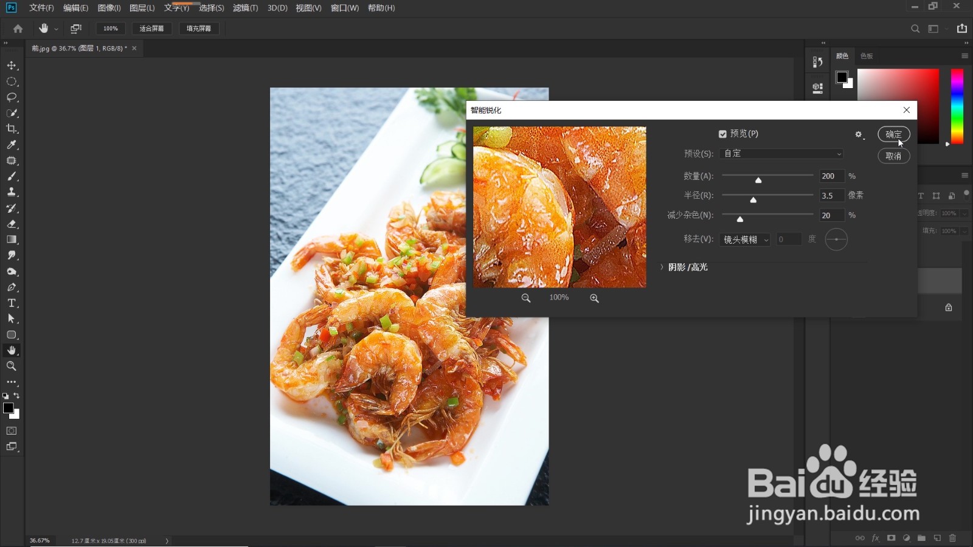Select the Rounded Rectangle shape tool
The width and height of the screenshot is (973, 547).
[x=12, y=334]
